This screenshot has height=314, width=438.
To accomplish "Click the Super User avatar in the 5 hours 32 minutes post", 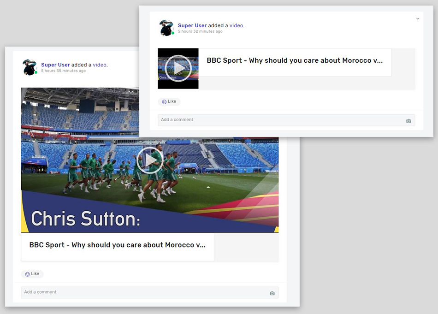I will pos(167,28).
